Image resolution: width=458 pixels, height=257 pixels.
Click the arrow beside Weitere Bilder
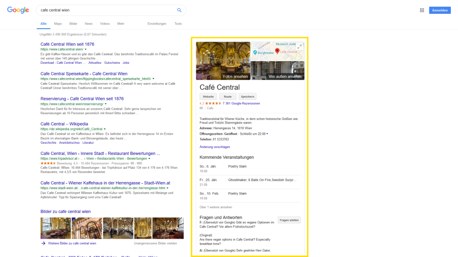pos(43,243)
